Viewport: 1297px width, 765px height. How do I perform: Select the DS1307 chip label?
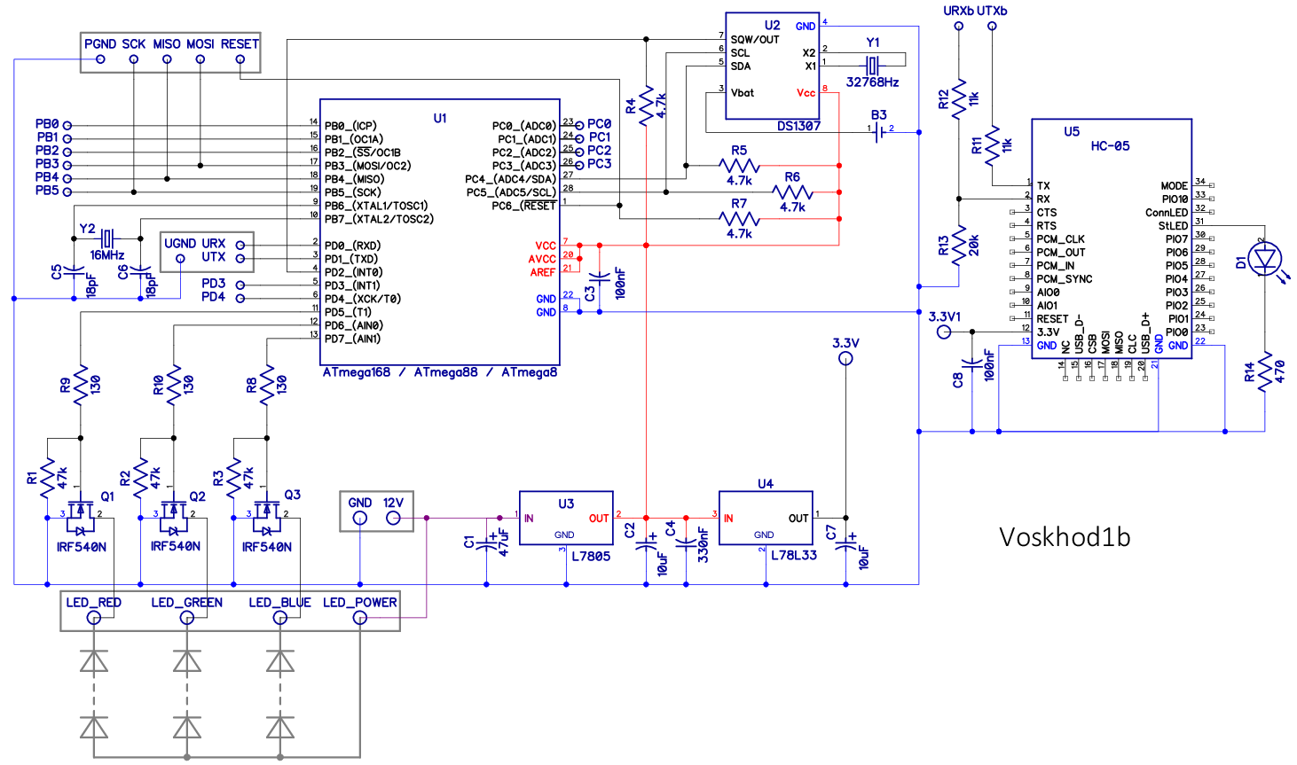pos(798,126)
